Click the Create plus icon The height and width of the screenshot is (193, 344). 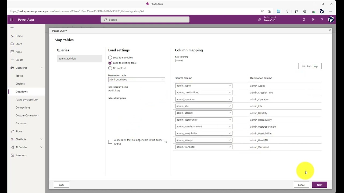point(12,60)
